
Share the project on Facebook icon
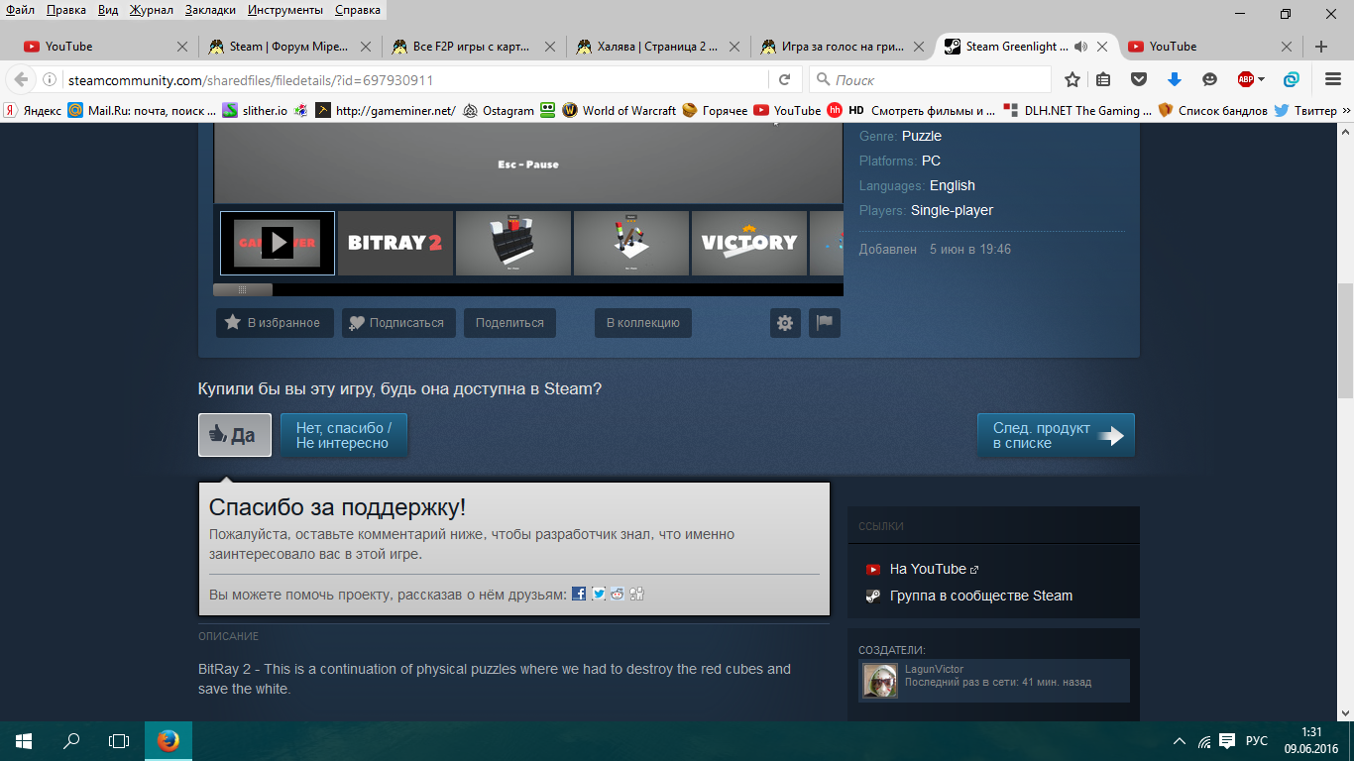pos(579,594)
